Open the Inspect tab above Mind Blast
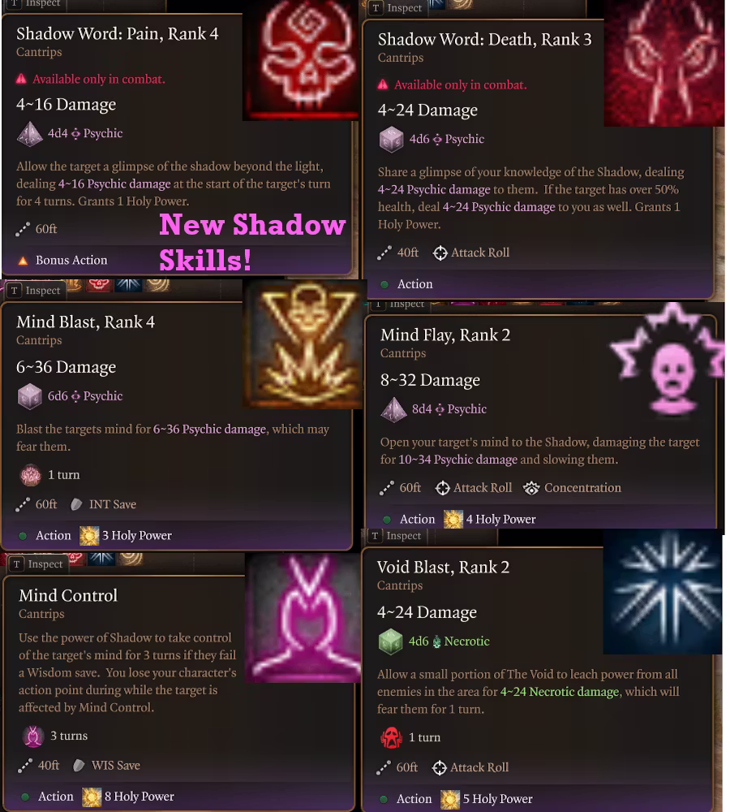The height and width of the screenshot is (812, 730). (35, 291)
